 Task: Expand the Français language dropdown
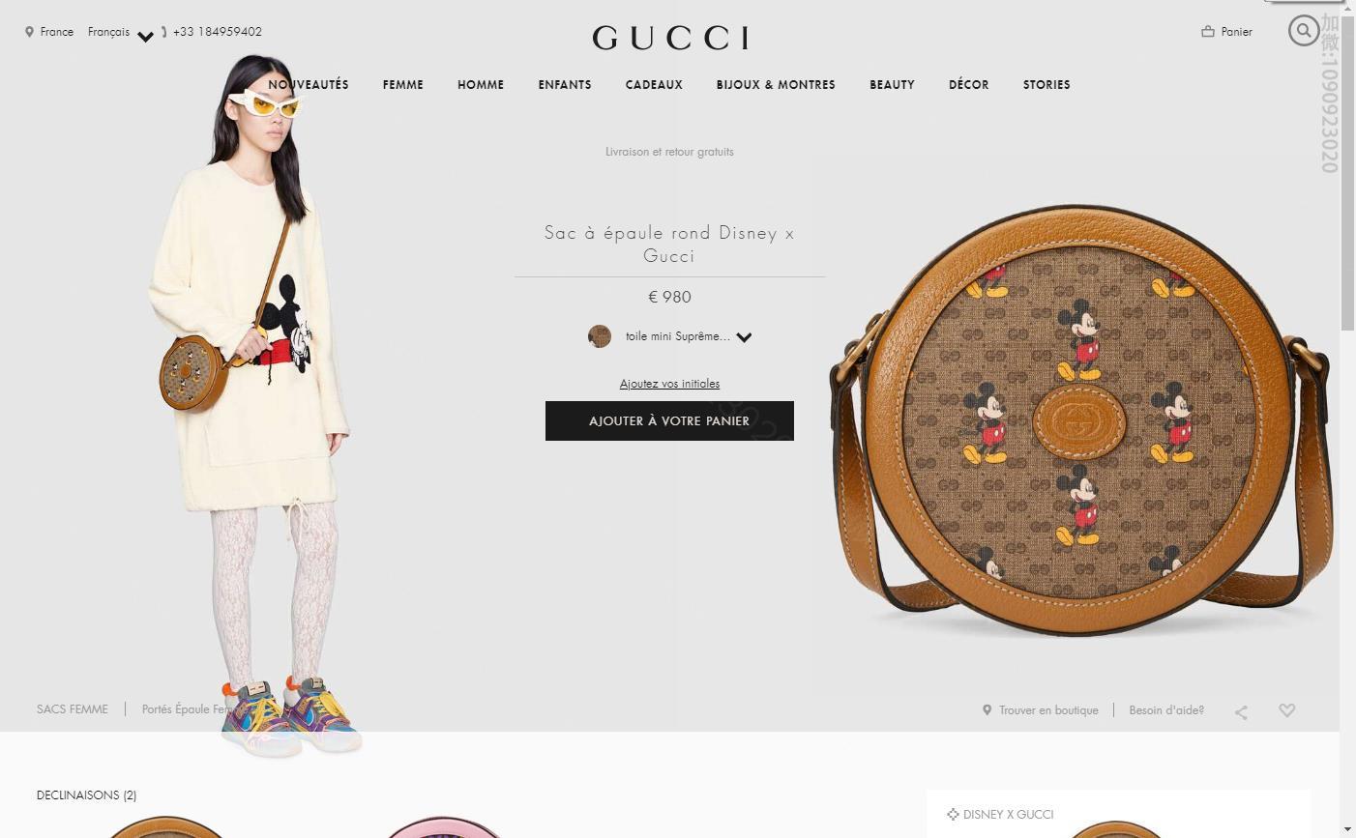click(x=145, y=37)
